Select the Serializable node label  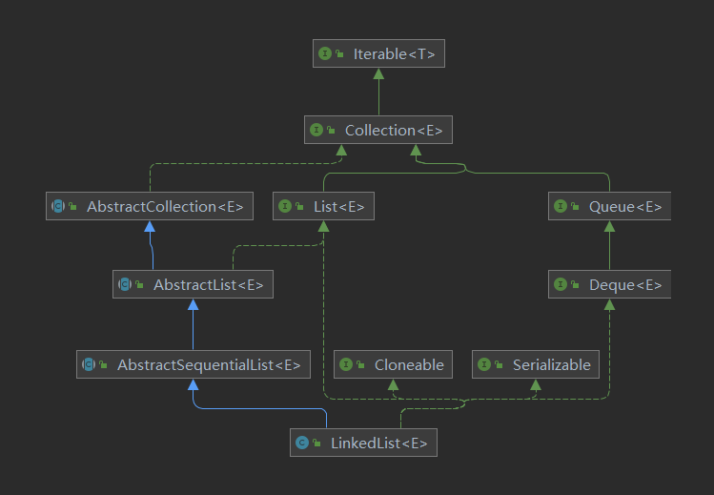click(x=551, y=364)
